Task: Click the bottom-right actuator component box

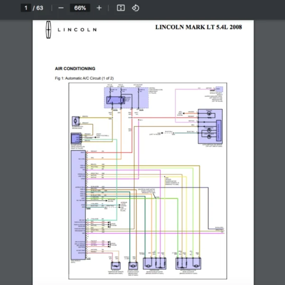Action: point(188,264)
